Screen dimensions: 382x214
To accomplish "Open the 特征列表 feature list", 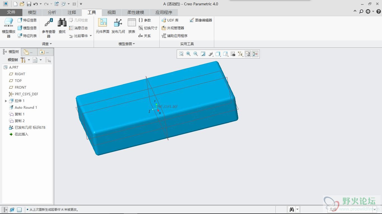I will (x=27, y=36).
